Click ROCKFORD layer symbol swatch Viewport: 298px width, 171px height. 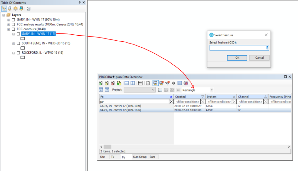[x=23, y=57]
